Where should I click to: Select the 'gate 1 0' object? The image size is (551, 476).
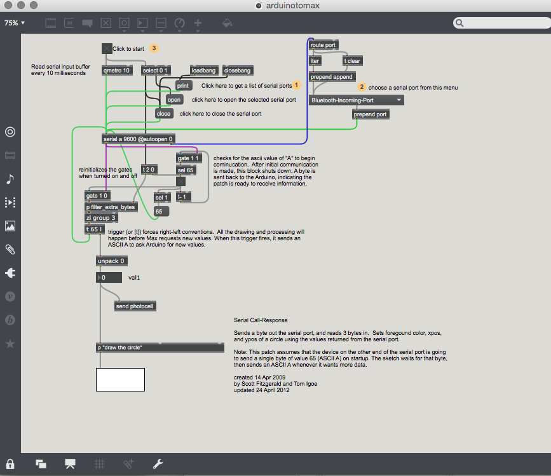coord(97,196)
